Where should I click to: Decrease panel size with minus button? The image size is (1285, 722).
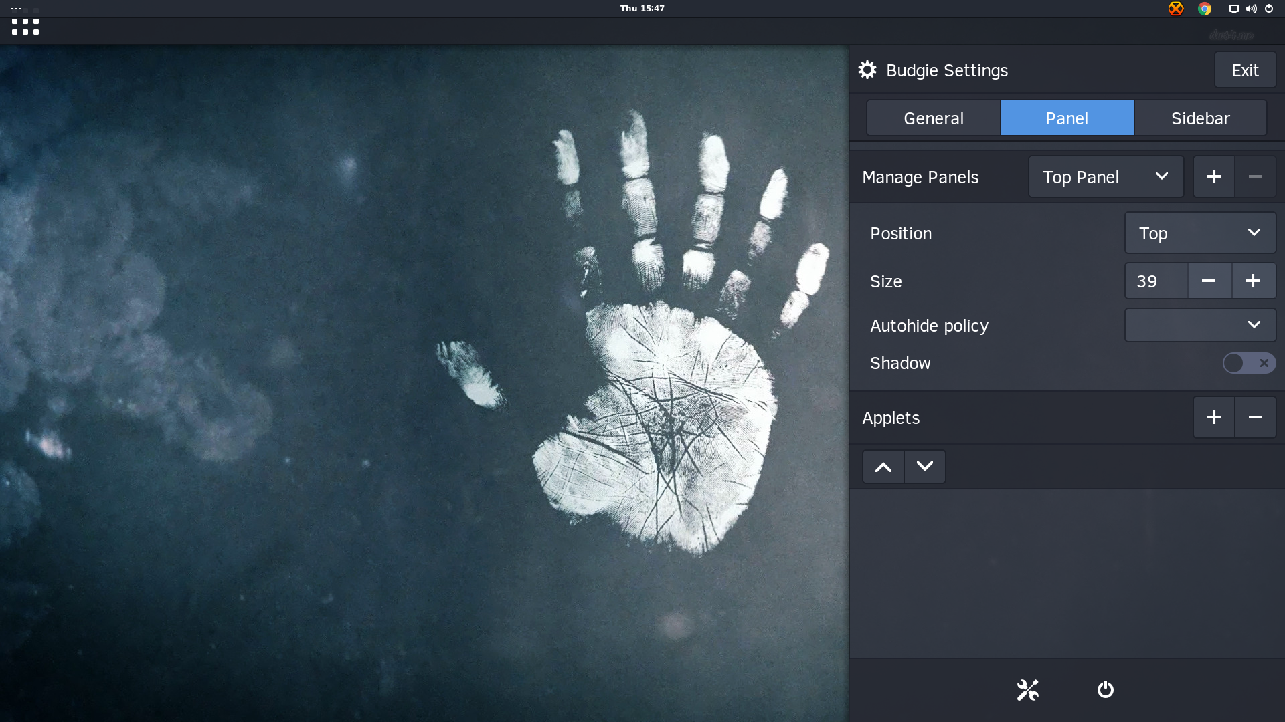(1209, 281)
